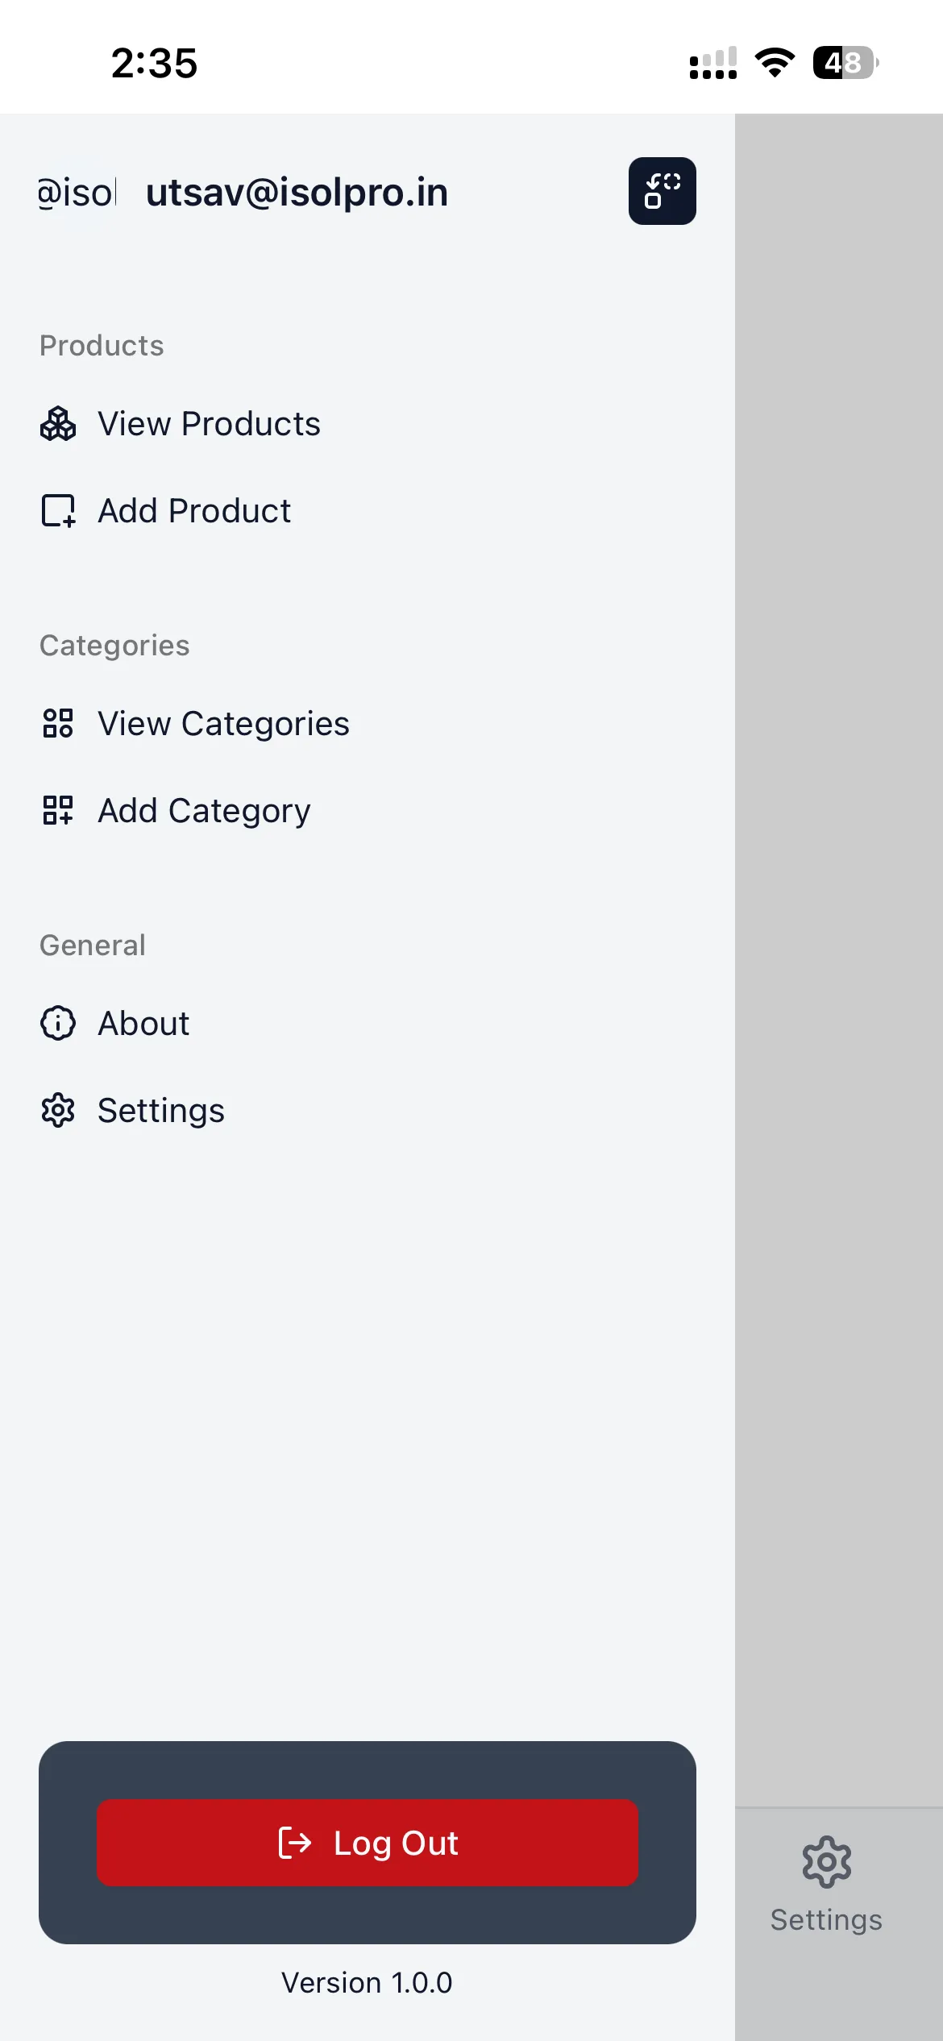Image resolution: width=943 pixels, height=2041 pixels.
Task: Tap the Settings gear in bottom tab bar
Action: point(826,1862)
